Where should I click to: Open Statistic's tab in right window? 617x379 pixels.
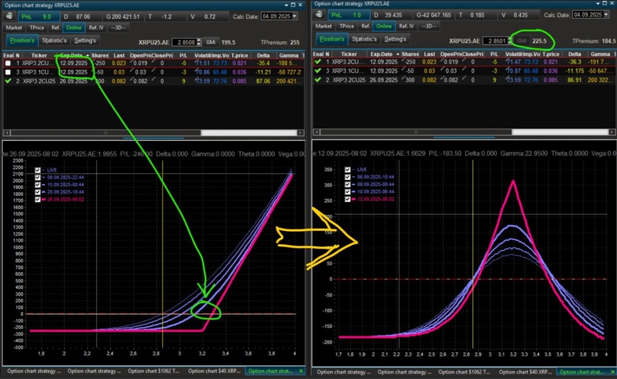tap(364, 39)
